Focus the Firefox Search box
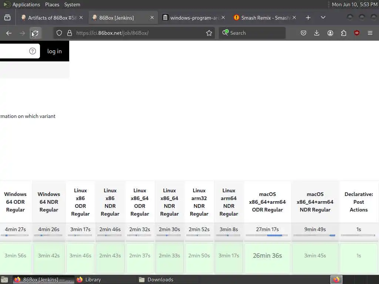Viewport: 379px width, 284px height. point(252,33)
